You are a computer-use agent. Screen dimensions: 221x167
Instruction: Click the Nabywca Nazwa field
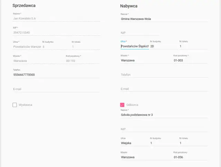point(164,19)
